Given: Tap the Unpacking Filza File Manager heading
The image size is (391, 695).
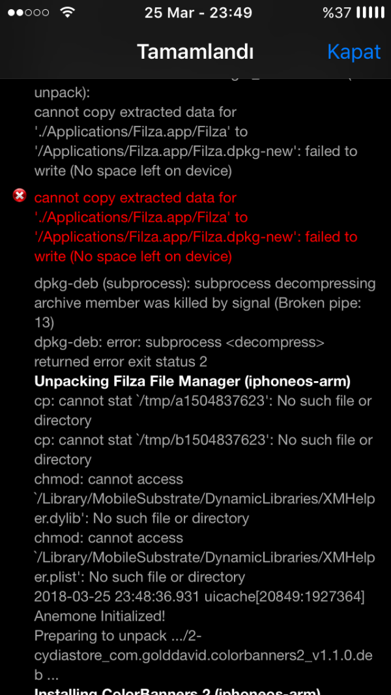Looking at the screenshot, I should tap(194, 381).
